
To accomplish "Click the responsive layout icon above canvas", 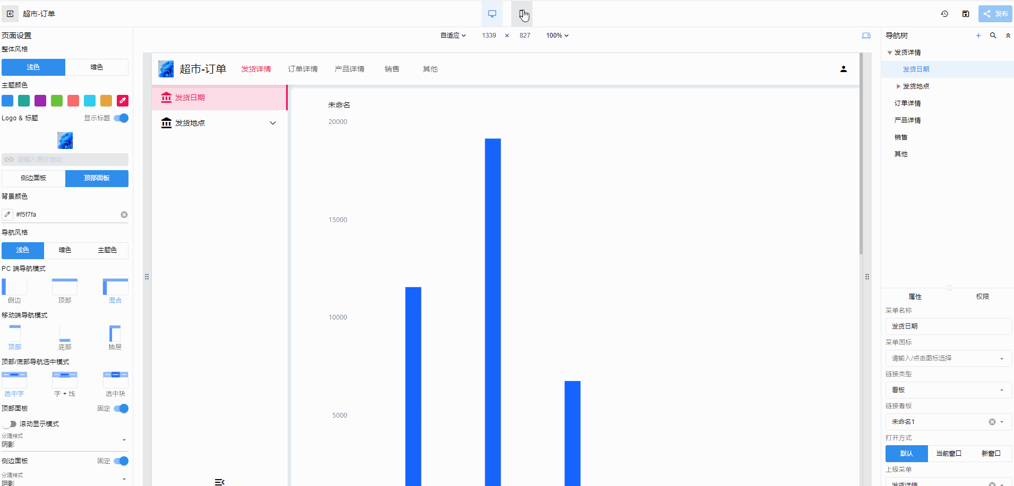I will click(x=866, y=36).
